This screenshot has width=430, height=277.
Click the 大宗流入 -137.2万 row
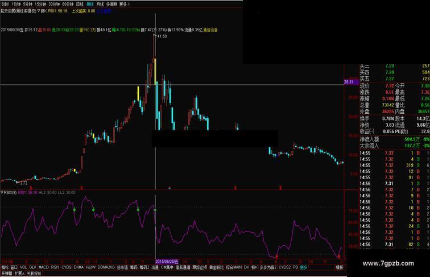[395, 146]
